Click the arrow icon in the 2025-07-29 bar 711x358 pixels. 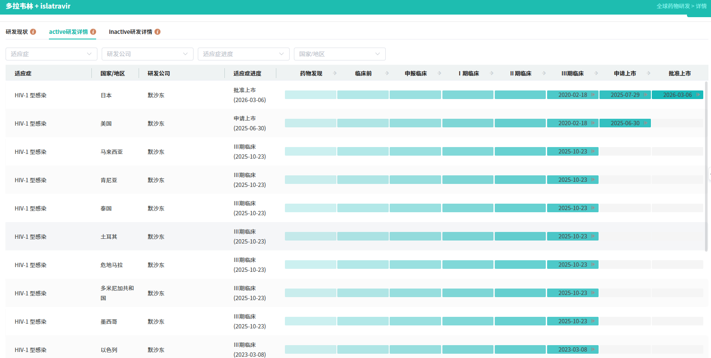[646, 95]
